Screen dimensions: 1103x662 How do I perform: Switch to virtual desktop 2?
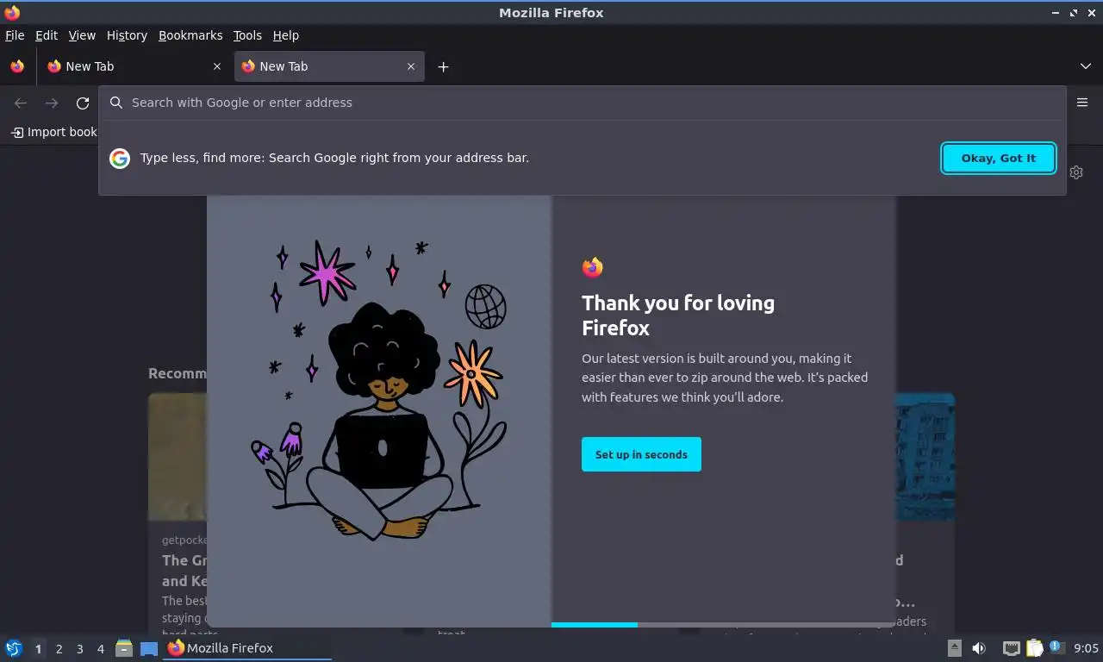59,649
